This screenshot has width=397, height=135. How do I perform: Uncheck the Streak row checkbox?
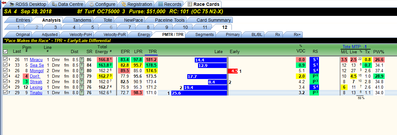pyautogui.click(x=5, y=82)
